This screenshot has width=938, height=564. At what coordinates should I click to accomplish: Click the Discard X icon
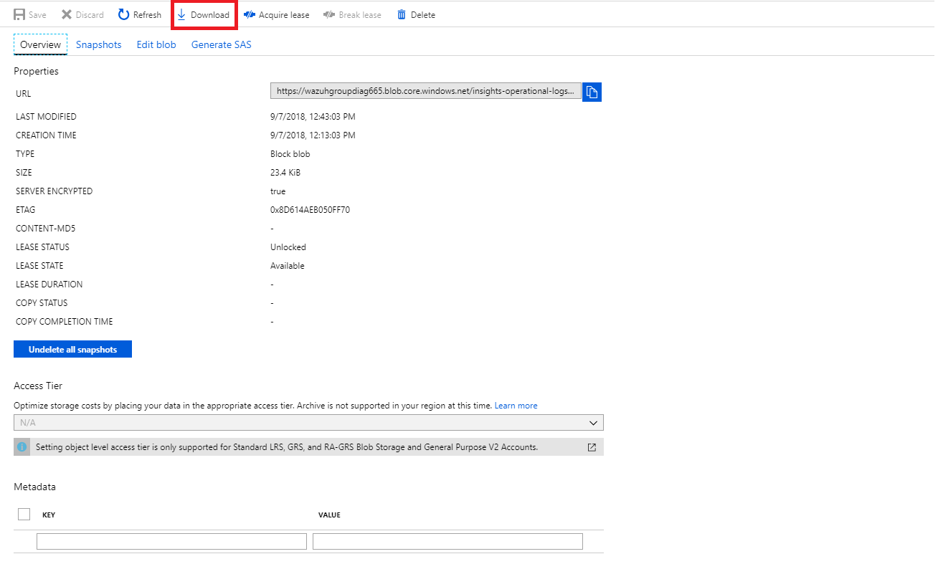(67, 14)
